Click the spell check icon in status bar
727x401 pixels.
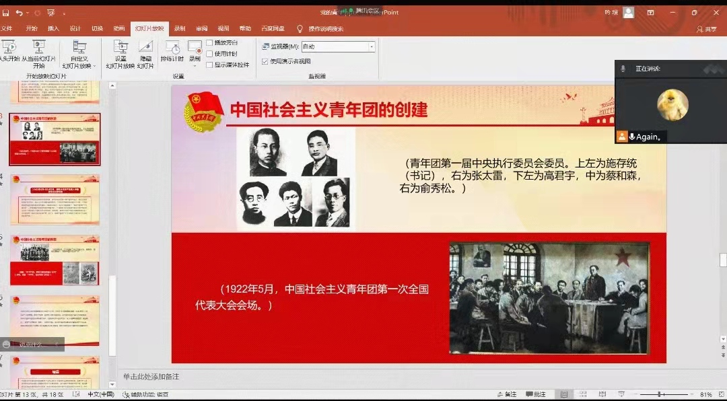click(76, 394)
